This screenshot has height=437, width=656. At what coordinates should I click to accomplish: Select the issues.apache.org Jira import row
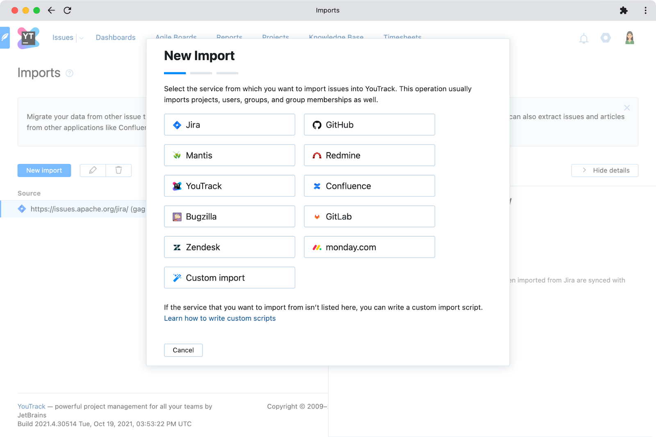pos(74,209)
